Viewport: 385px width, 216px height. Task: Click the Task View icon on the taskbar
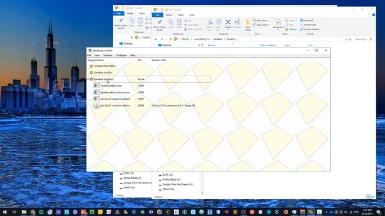point(14,212)
